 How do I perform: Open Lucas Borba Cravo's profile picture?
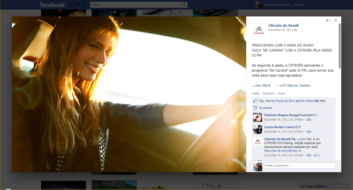coord(258,129)
